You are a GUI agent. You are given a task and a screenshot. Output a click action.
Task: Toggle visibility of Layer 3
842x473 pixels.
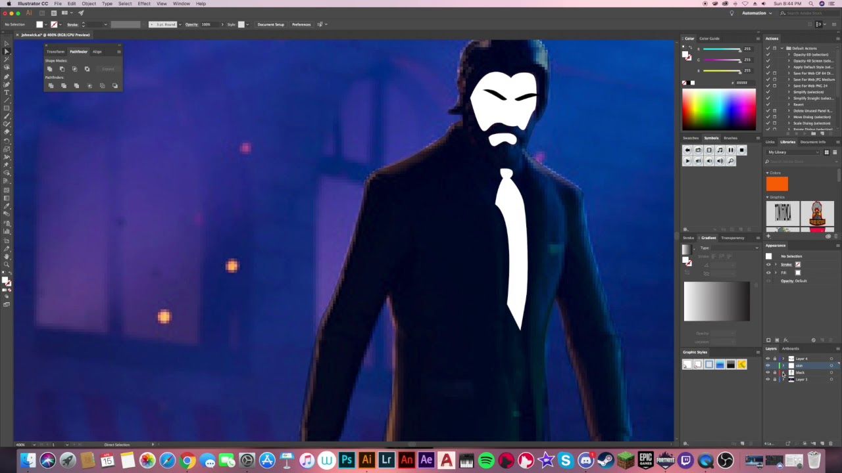[768, 379]
